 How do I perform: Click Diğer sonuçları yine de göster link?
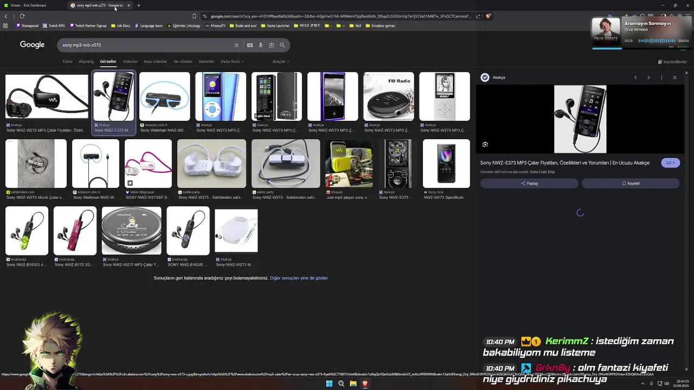click(299, 278)
